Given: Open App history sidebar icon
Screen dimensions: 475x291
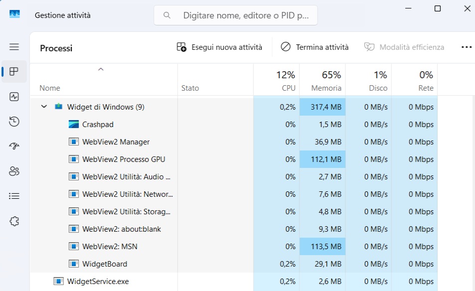Looking at the screenshot, I should (14, 122).
